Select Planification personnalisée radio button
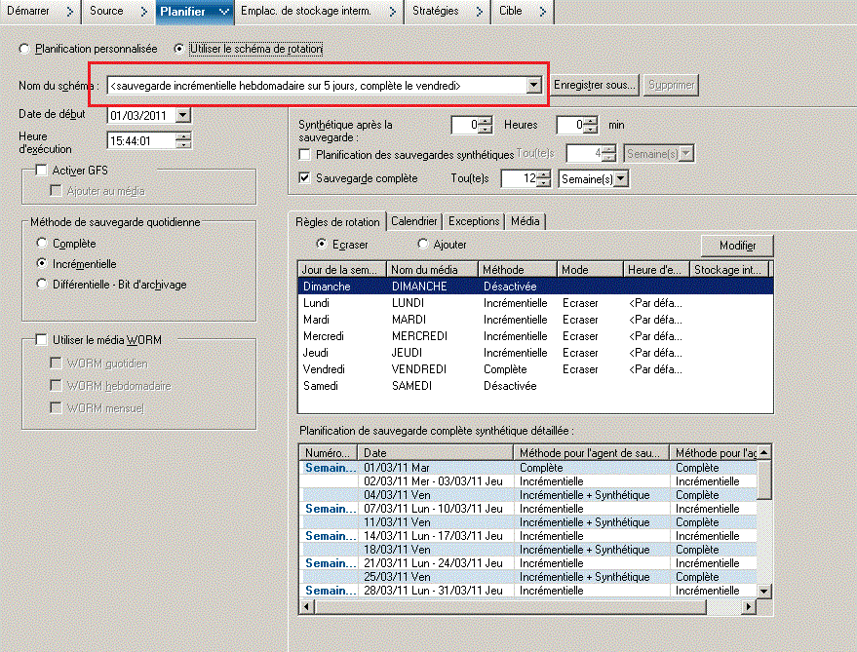Image resolution: width=857 pixels, height=652 pixels. coord(25,48)
